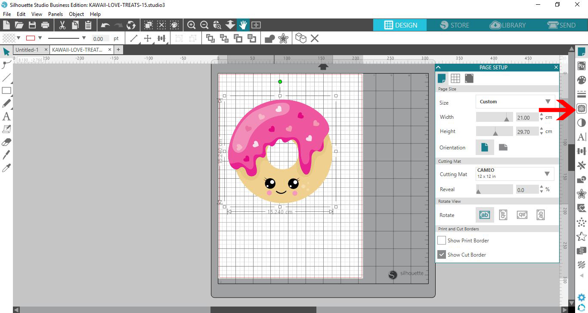Image resolution: width=588 pixels, height=313 pixels.
Task: Switch to the KAWAII-LOVE-TREAT document tab
Action: pyautogui.click(x=77, y=50)
